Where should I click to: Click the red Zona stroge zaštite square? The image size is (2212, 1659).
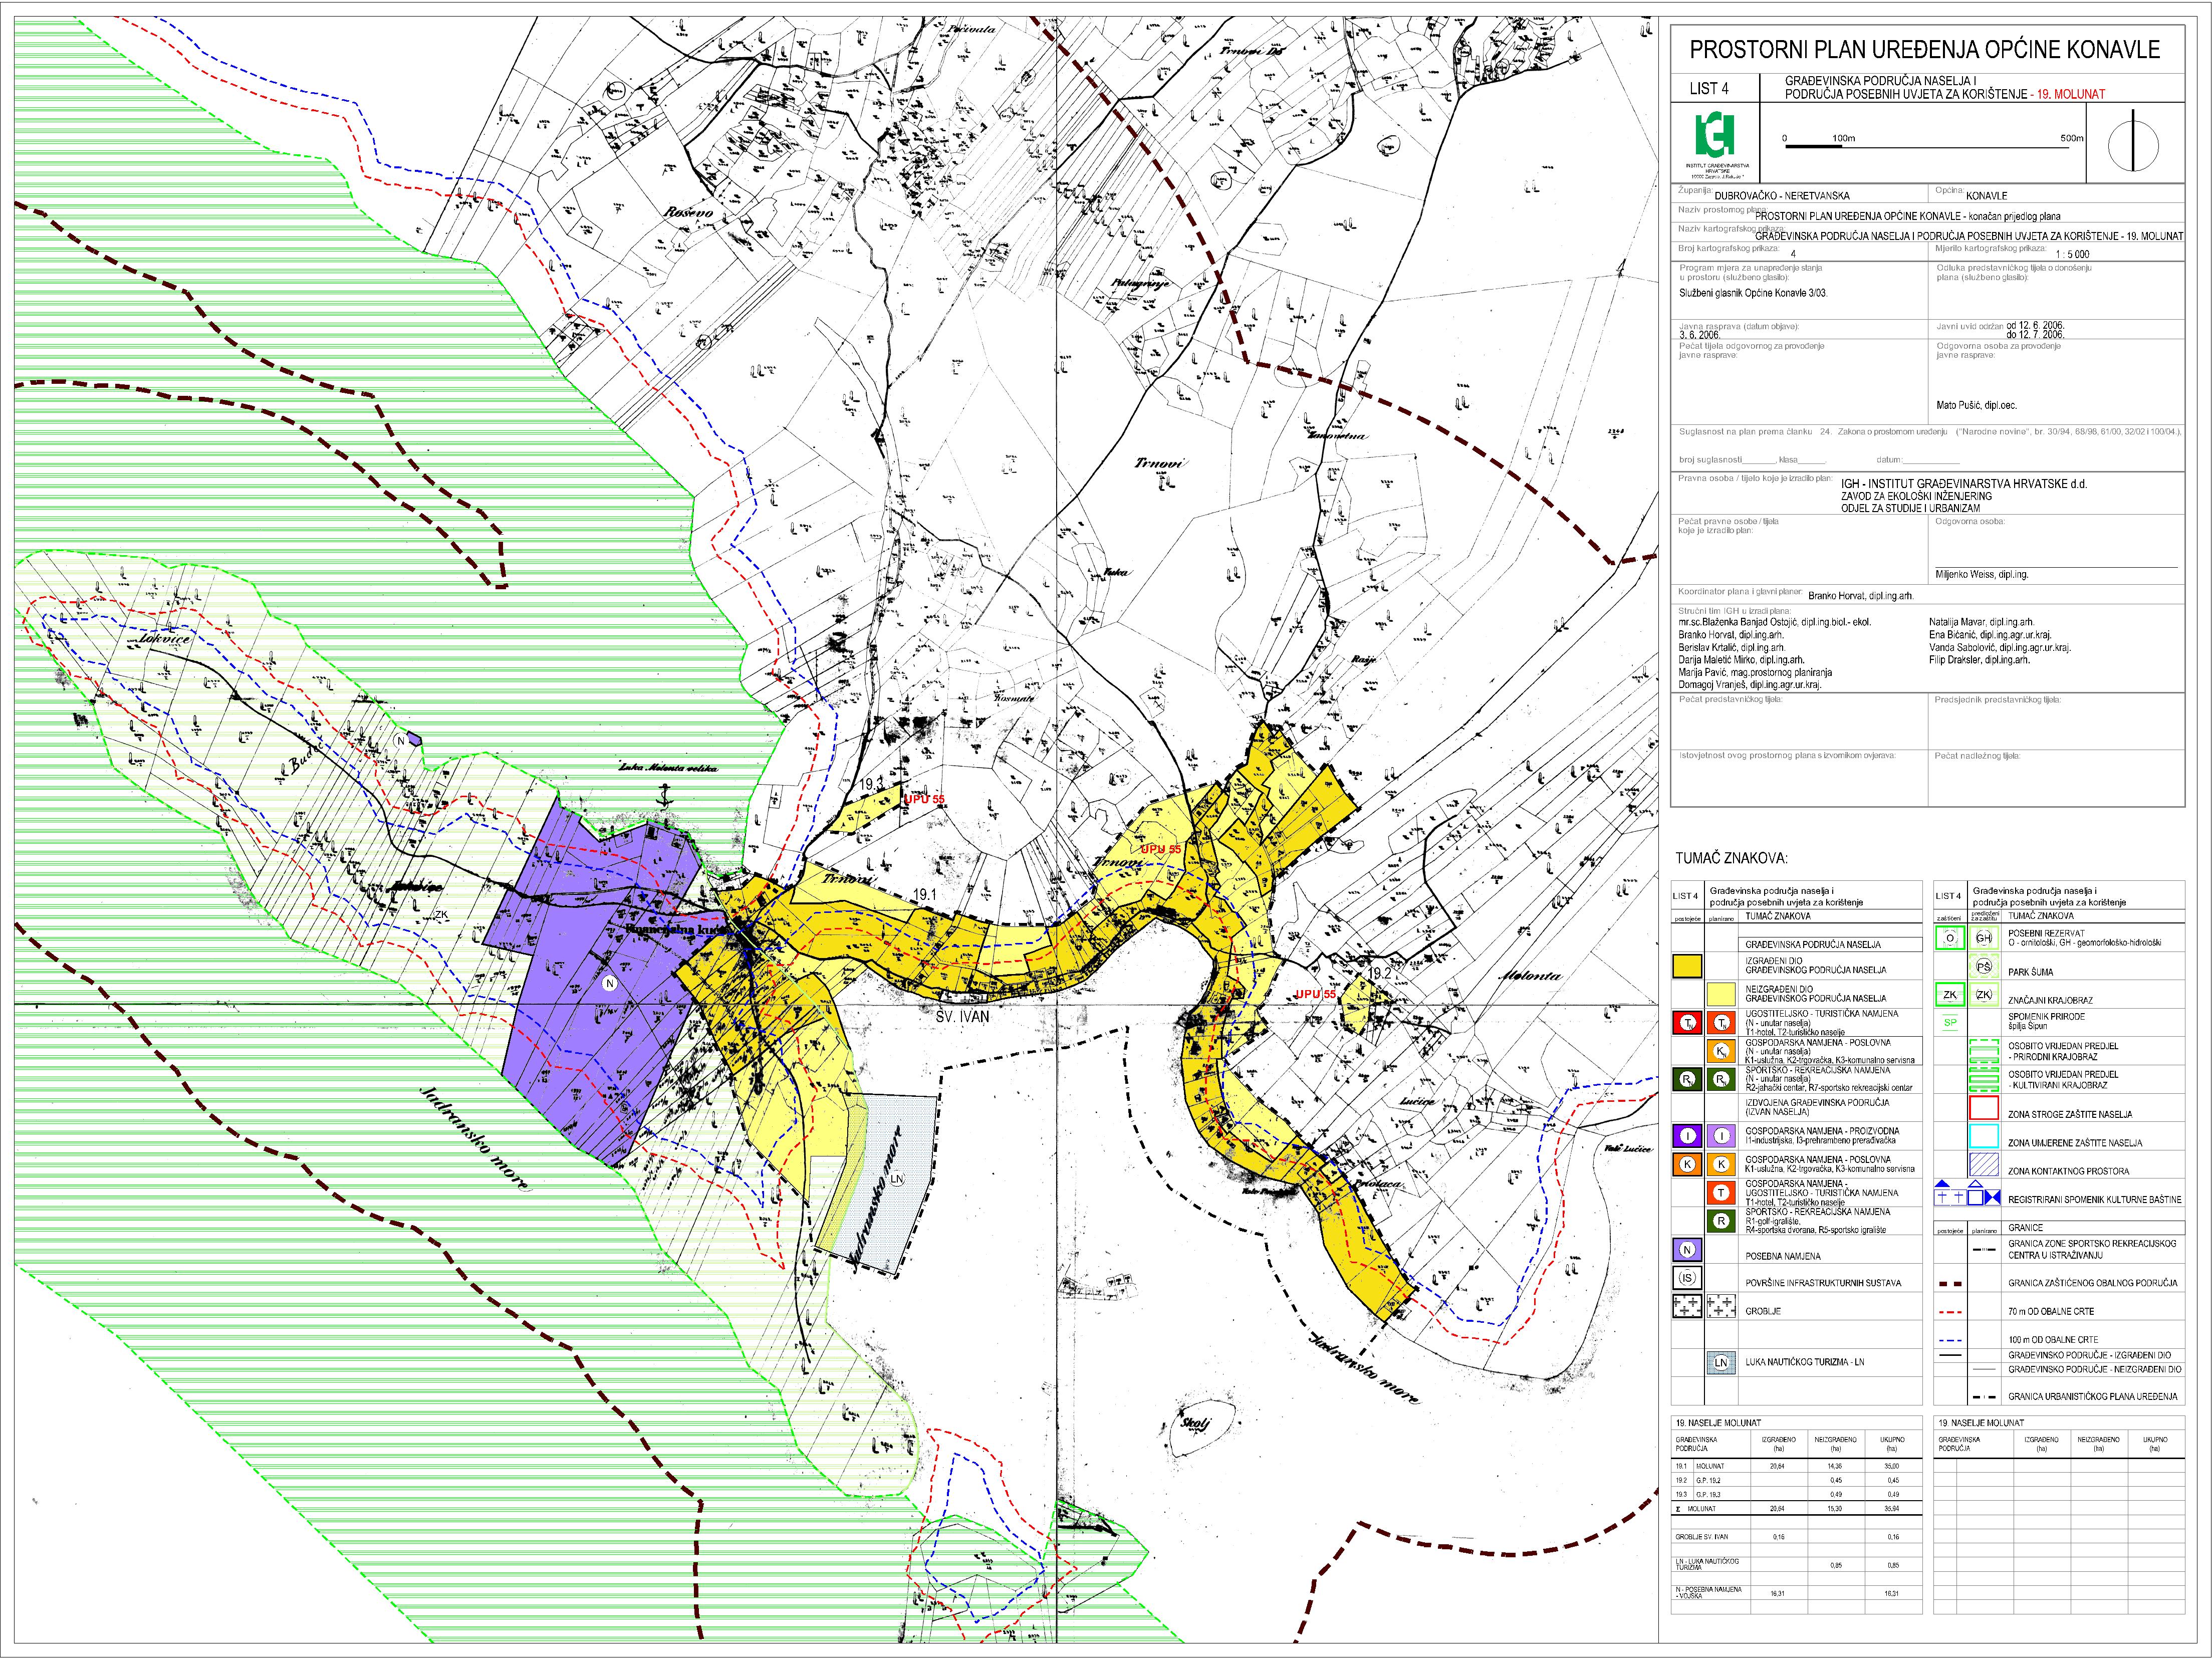point(1984,1107)
